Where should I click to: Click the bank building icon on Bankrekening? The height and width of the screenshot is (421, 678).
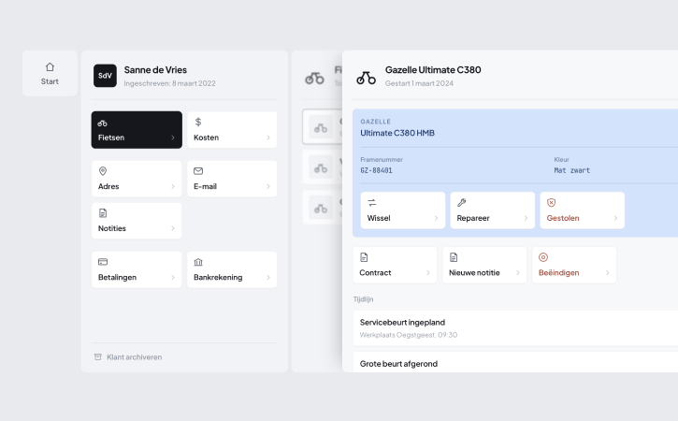(x=198, y=262)
